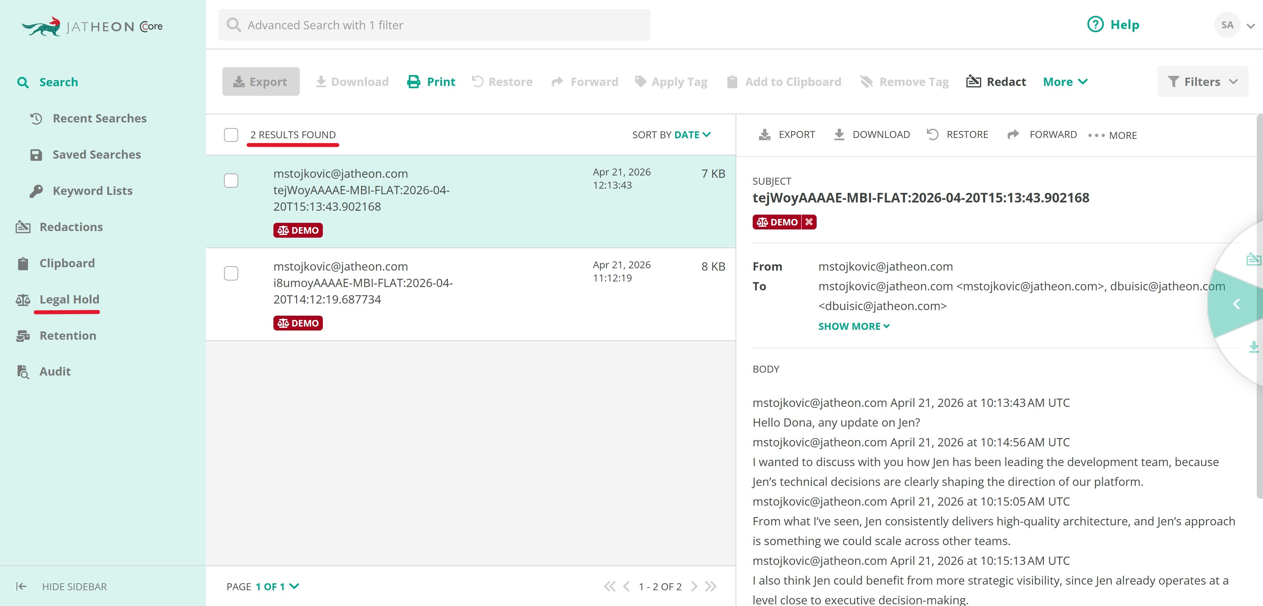Image resolution: width=1263 pixels, height=606 pixels.
Task: Expand the side wheel panel arrow
Action: [1236, 304]
